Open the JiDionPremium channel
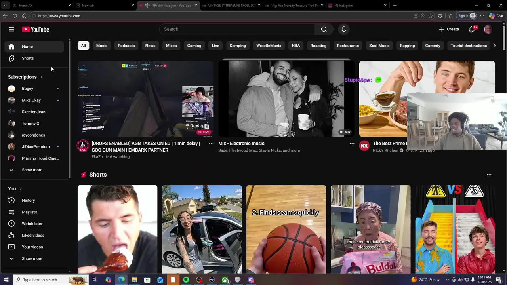The width and height of the screenshot is (507, 285). point(34,146)
